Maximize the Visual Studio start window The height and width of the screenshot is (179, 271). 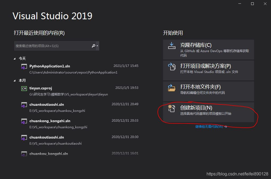click(252, 4)
